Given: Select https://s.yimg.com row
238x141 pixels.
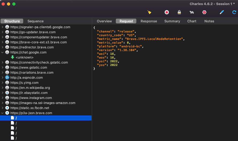Looking at the screenshot, I should [46, 82].
